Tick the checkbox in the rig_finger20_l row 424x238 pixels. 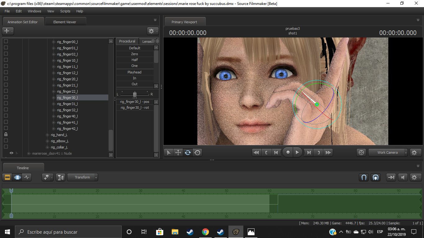coord(6,79)
